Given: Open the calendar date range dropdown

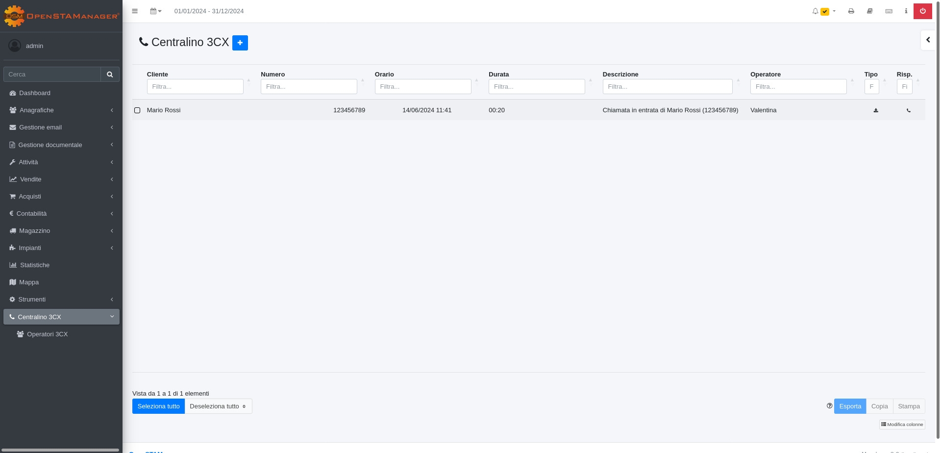Looking at the screenshot, I should pyautogui.click(x=155, y=11).
